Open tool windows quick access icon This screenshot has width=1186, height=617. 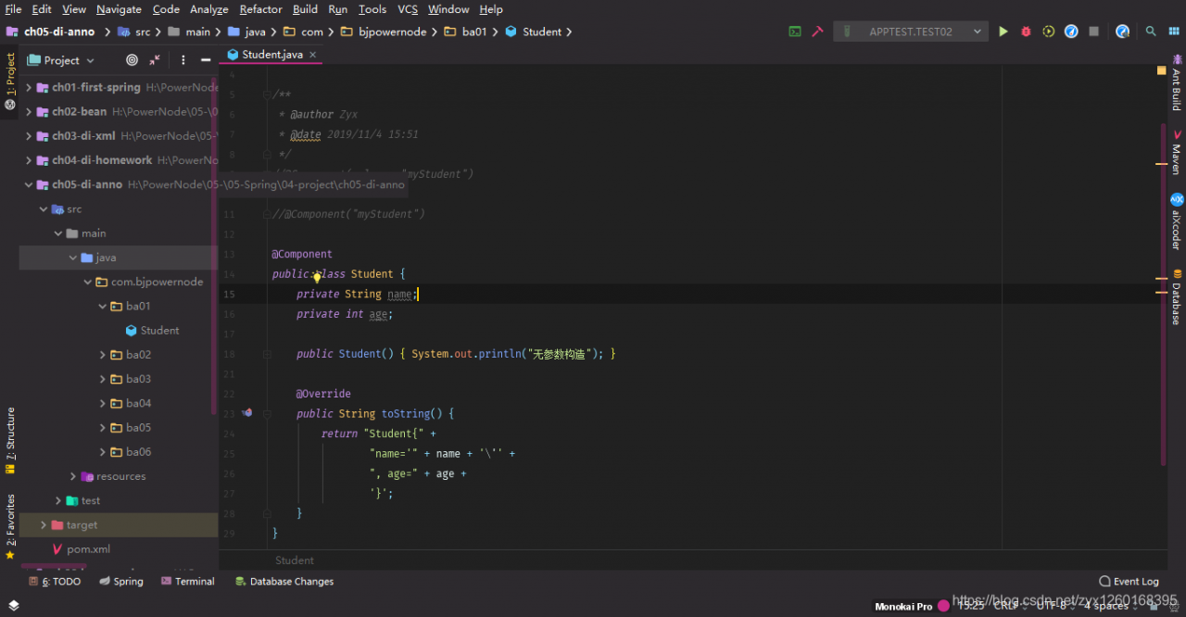click(13, 606)
